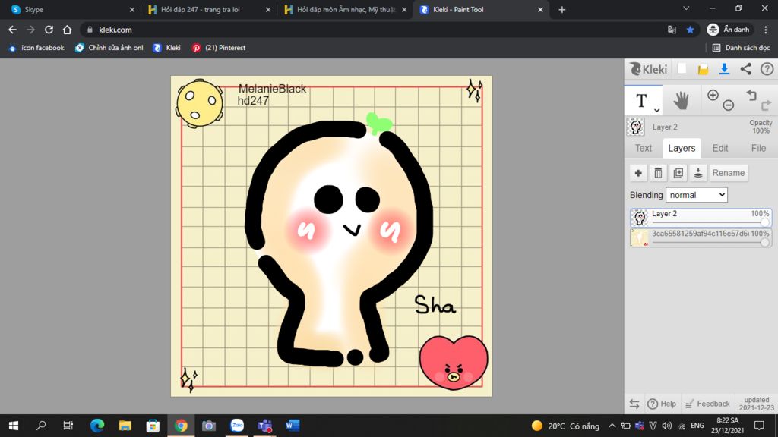Merge the layer down
This screenshot has height=437, width=778.
point(697,173)
